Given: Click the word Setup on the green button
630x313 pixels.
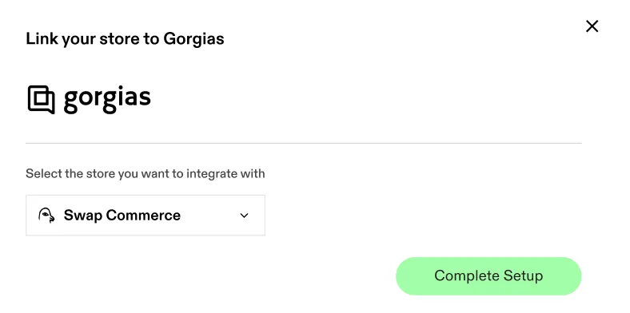Looking at the screenshot, I should [x=523, y=276].
